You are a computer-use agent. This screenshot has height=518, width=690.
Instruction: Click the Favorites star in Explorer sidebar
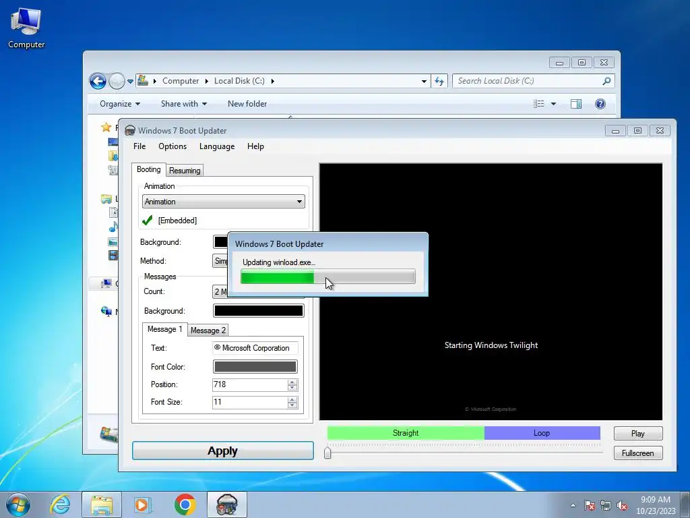[106, 127]
